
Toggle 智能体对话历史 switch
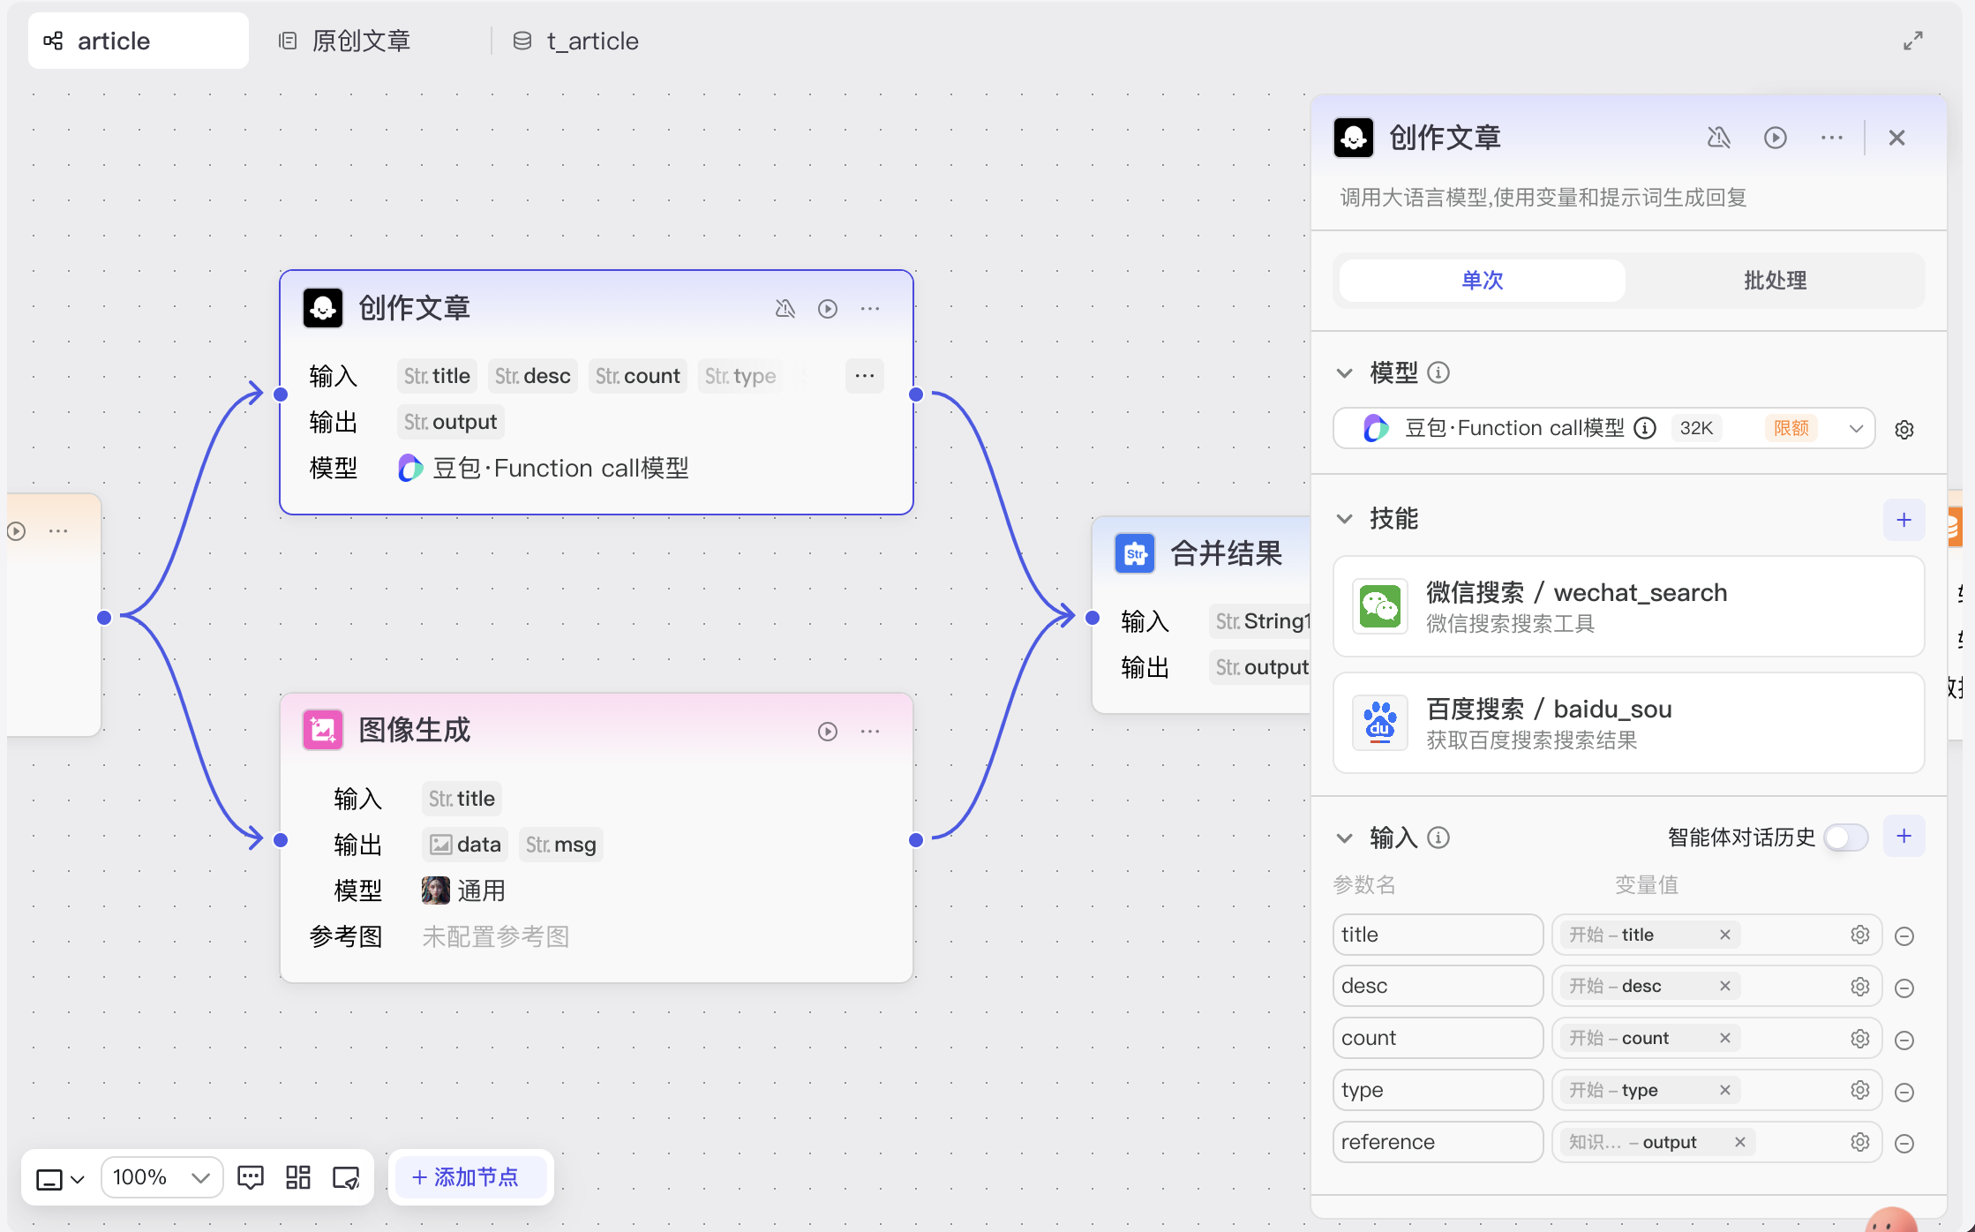[x=1845, y=838]
